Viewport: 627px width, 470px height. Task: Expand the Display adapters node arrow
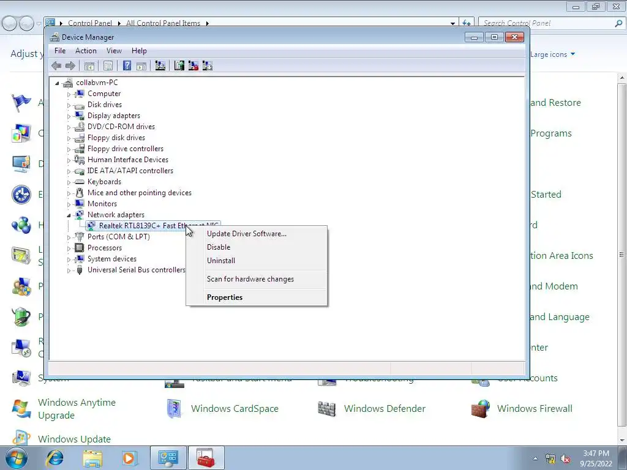coord(69,116)
